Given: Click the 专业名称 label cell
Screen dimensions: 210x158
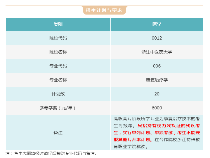Looking at the screenshot, I should click(58, 80).
